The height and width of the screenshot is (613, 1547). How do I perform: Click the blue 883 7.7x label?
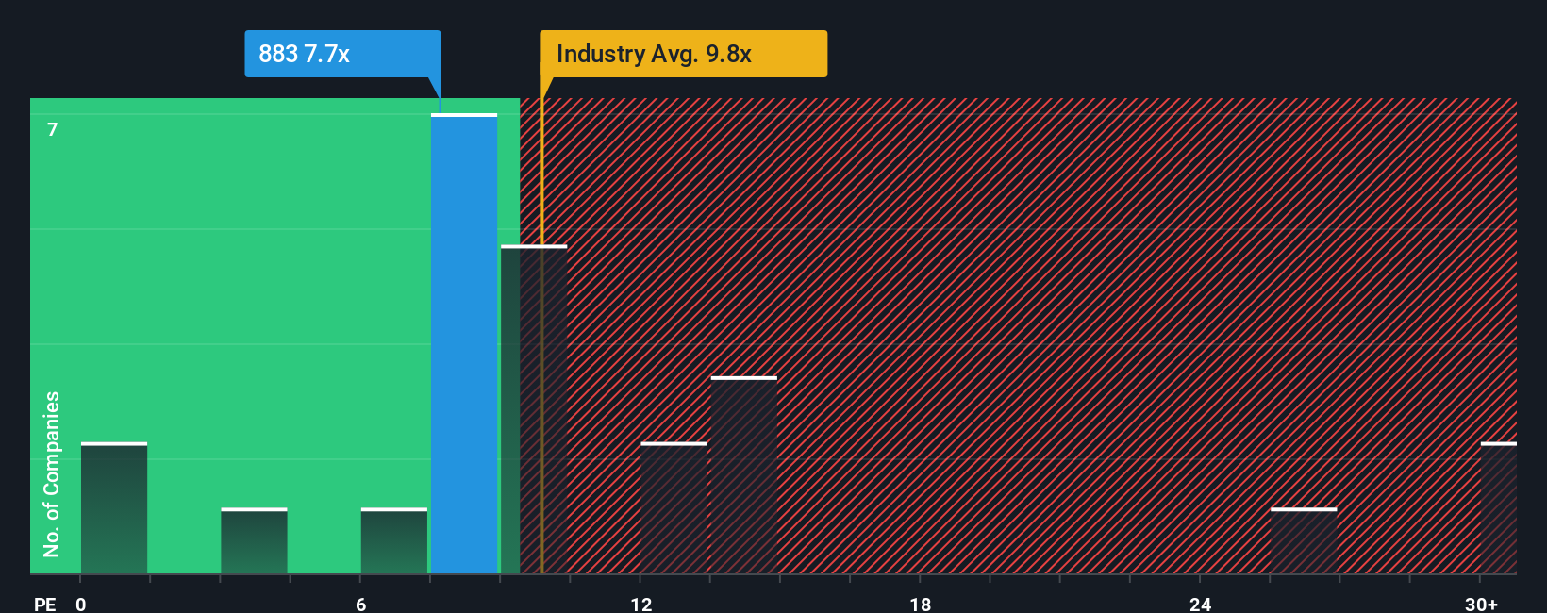(342, 54)
